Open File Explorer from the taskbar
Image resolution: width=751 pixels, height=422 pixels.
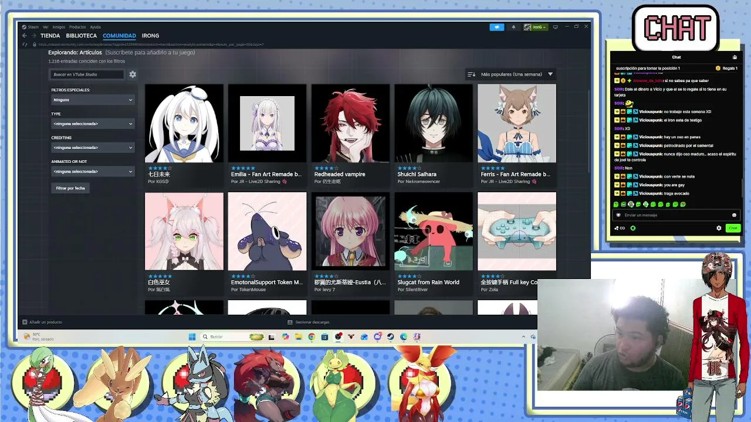coord(298,336)
